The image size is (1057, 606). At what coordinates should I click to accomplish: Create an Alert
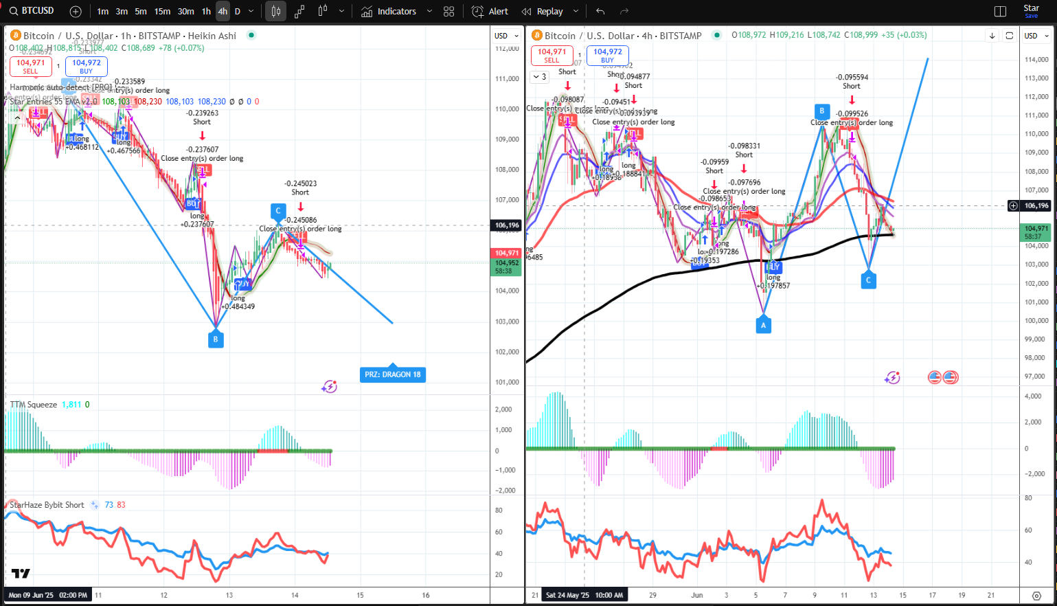pyautogui.click(x=490, y=12)
